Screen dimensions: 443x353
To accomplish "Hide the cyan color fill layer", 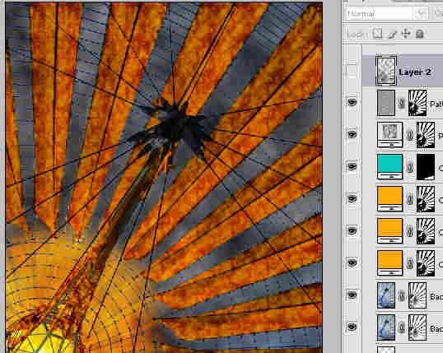I will point(352,166).
